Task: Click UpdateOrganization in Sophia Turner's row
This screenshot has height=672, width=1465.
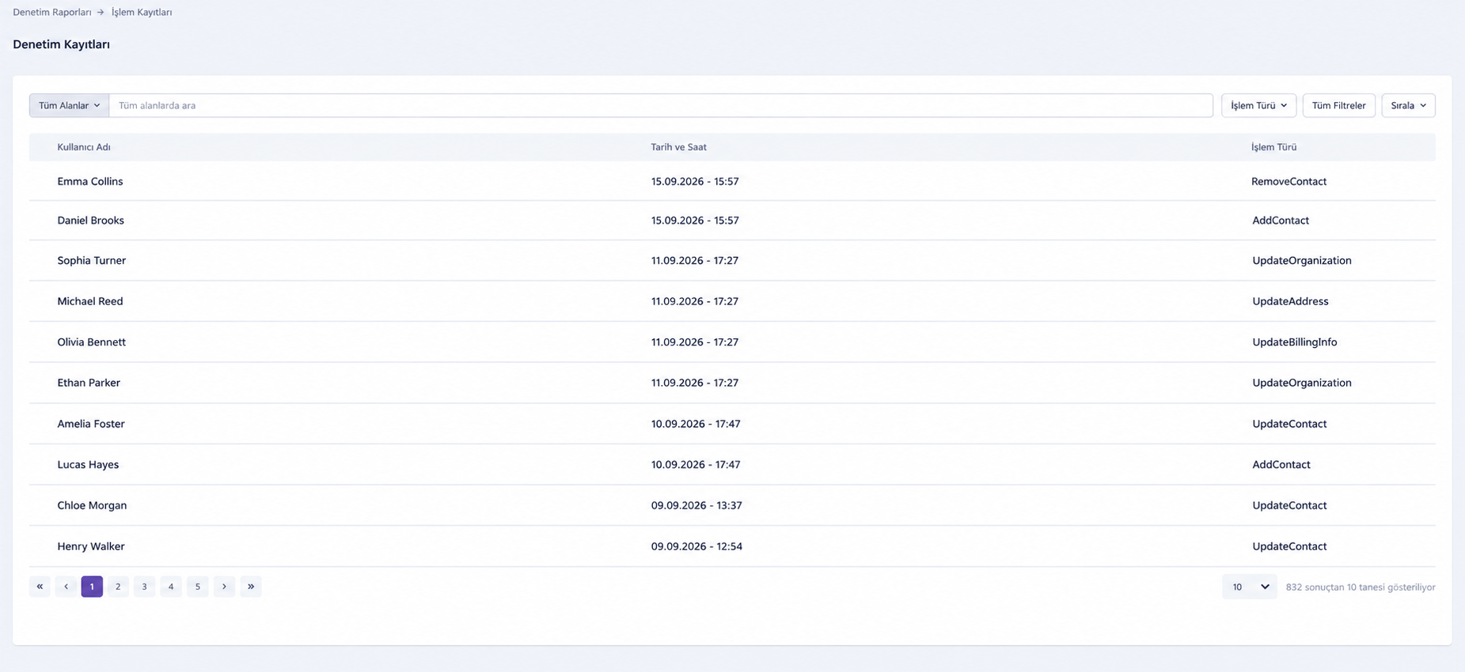Action: coord(1301,260)
